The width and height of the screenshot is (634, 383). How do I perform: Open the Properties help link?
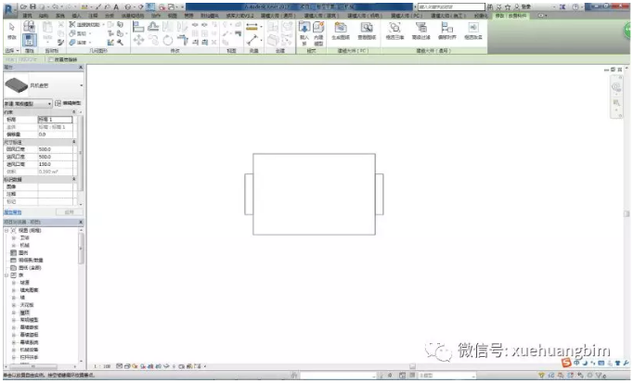pyautogui.click(x=13, y=212)
